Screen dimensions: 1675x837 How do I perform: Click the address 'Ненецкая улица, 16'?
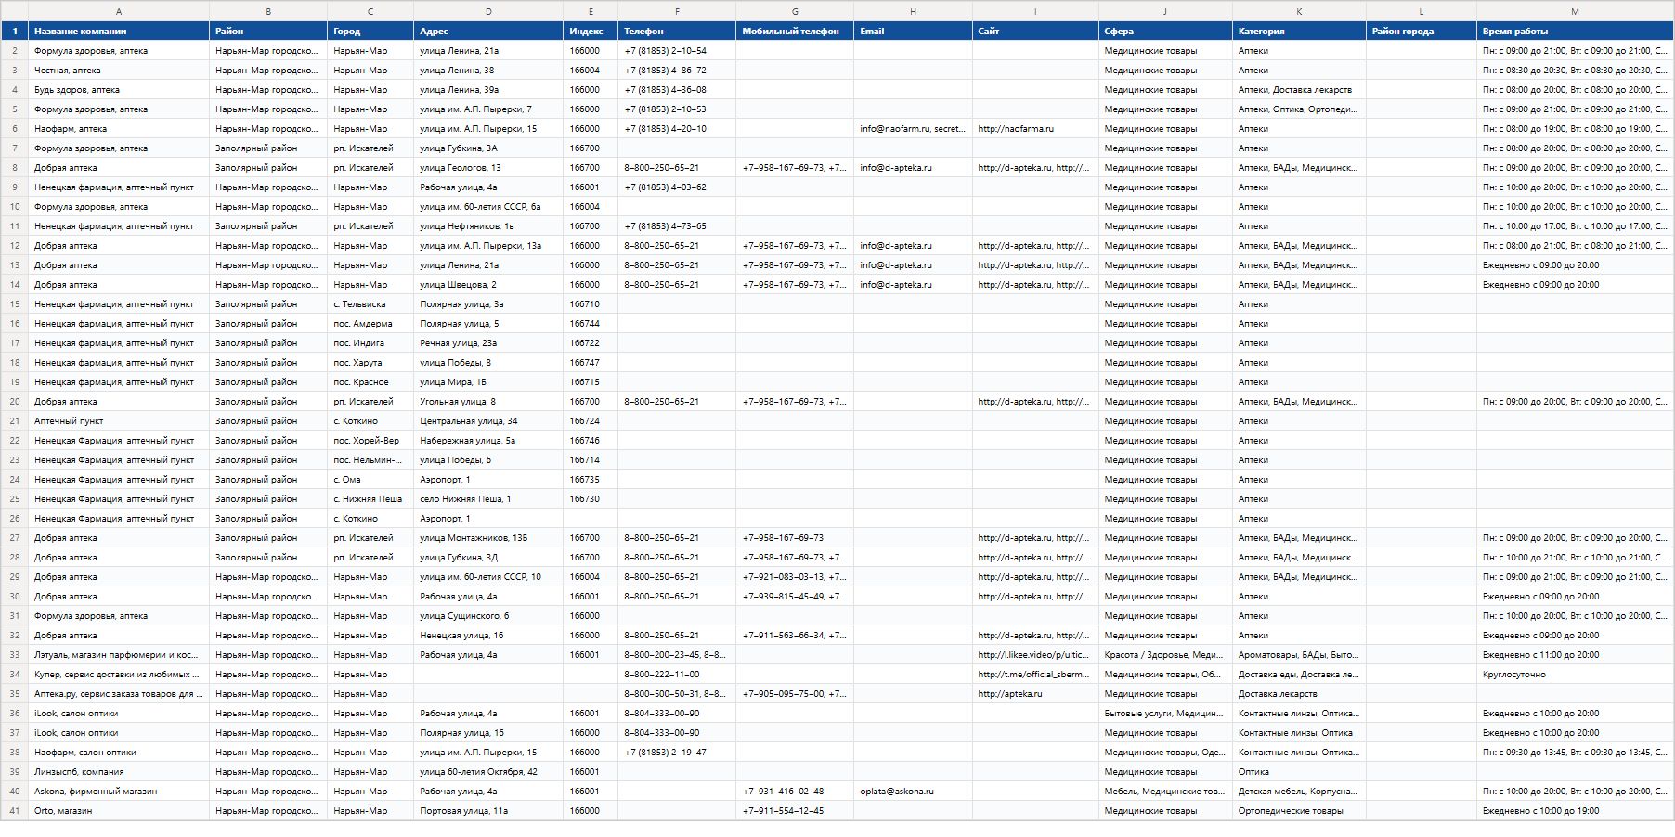click(488, 636)
